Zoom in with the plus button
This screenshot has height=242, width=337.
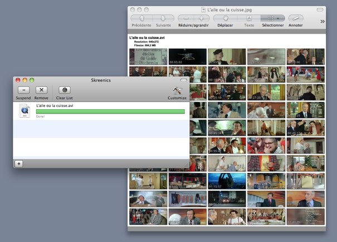point(202,18)
